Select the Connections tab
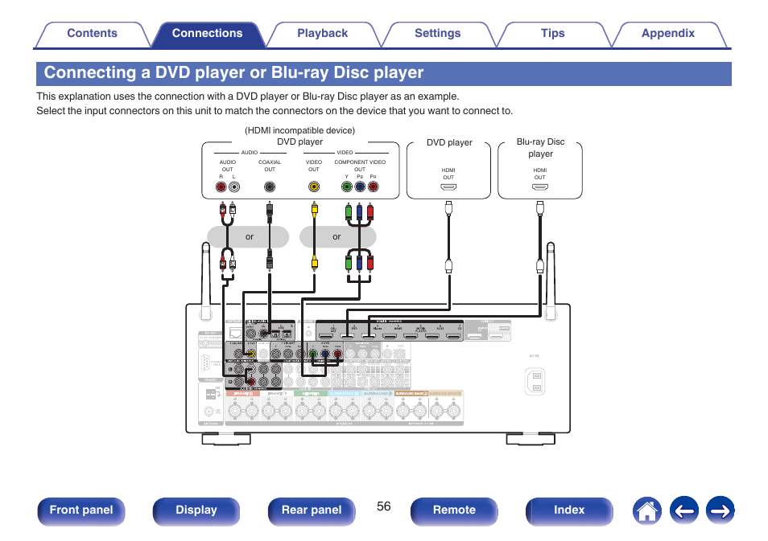Image resolution: width=768 pixels, height=541 pixels. [x=207, y=34]
